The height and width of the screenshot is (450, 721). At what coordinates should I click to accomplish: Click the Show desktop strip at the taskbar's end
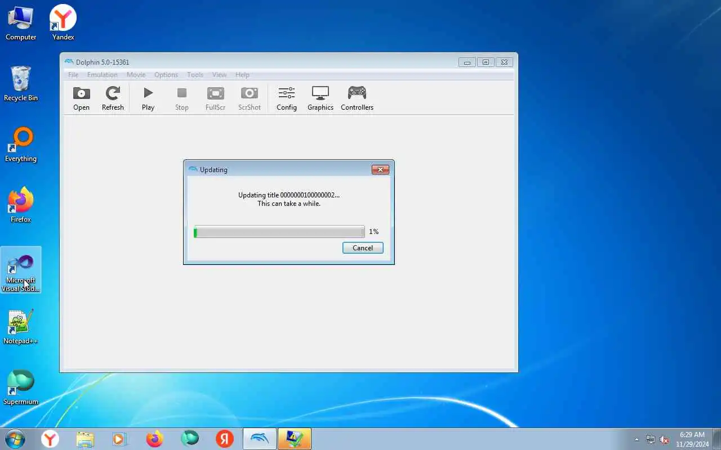coord(717,439)
